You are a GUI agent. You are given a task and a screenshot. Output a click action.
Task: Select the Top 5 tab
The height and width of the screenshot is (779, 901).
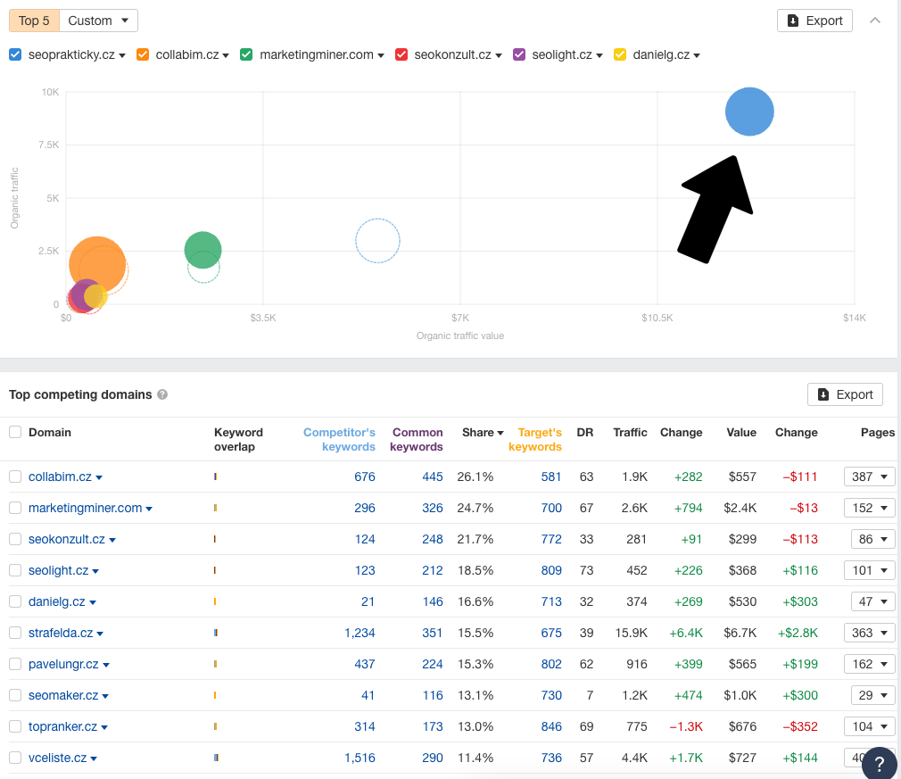tap(34, 21)
